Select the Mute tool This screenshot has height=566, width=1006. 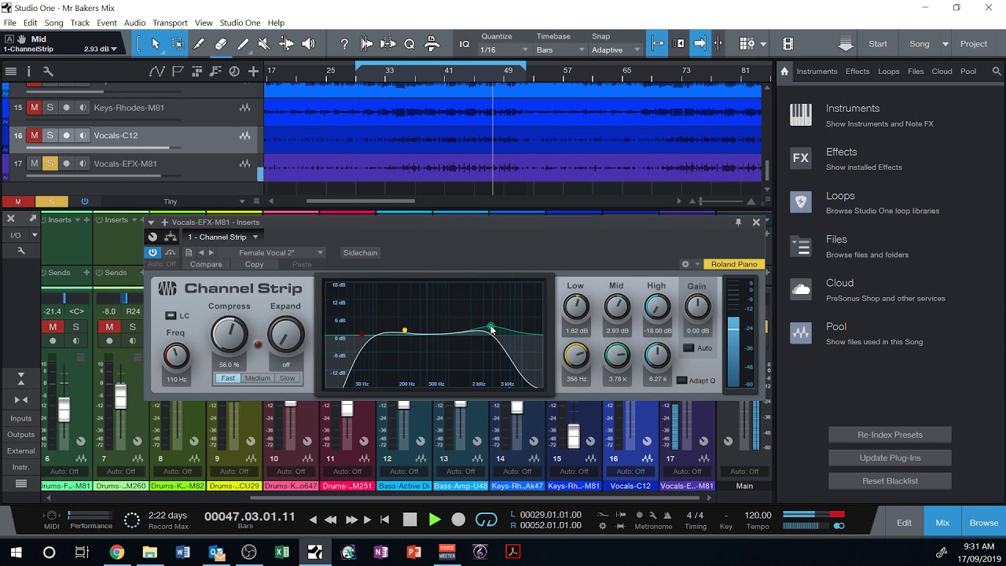click(x=264, y=44)
